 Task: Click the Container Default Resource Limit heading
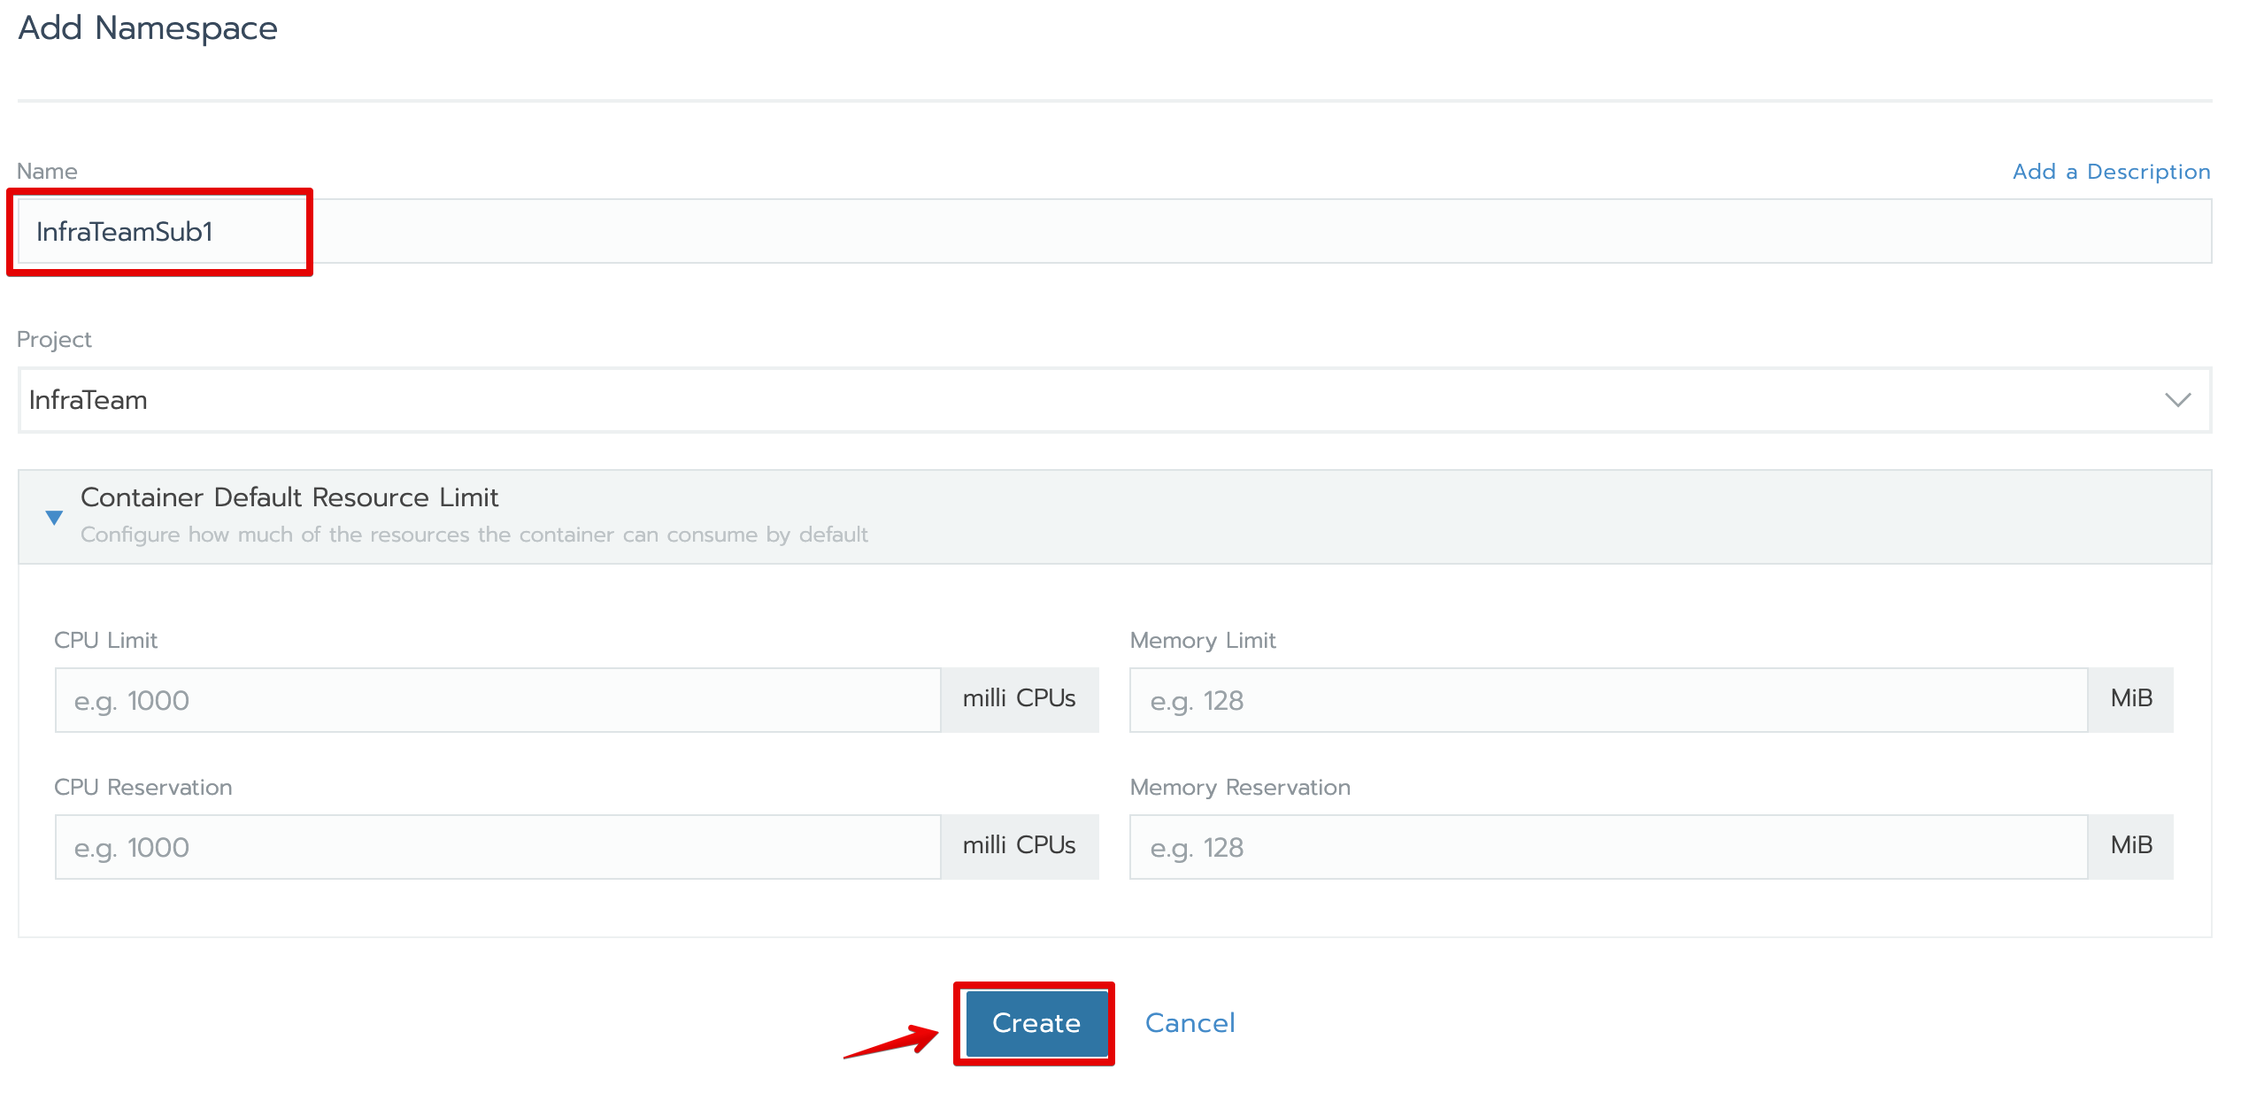289,497
